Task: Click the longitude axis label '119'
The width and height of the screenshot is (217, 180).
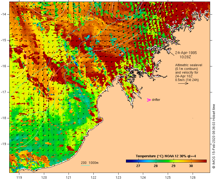Action: 19,177
